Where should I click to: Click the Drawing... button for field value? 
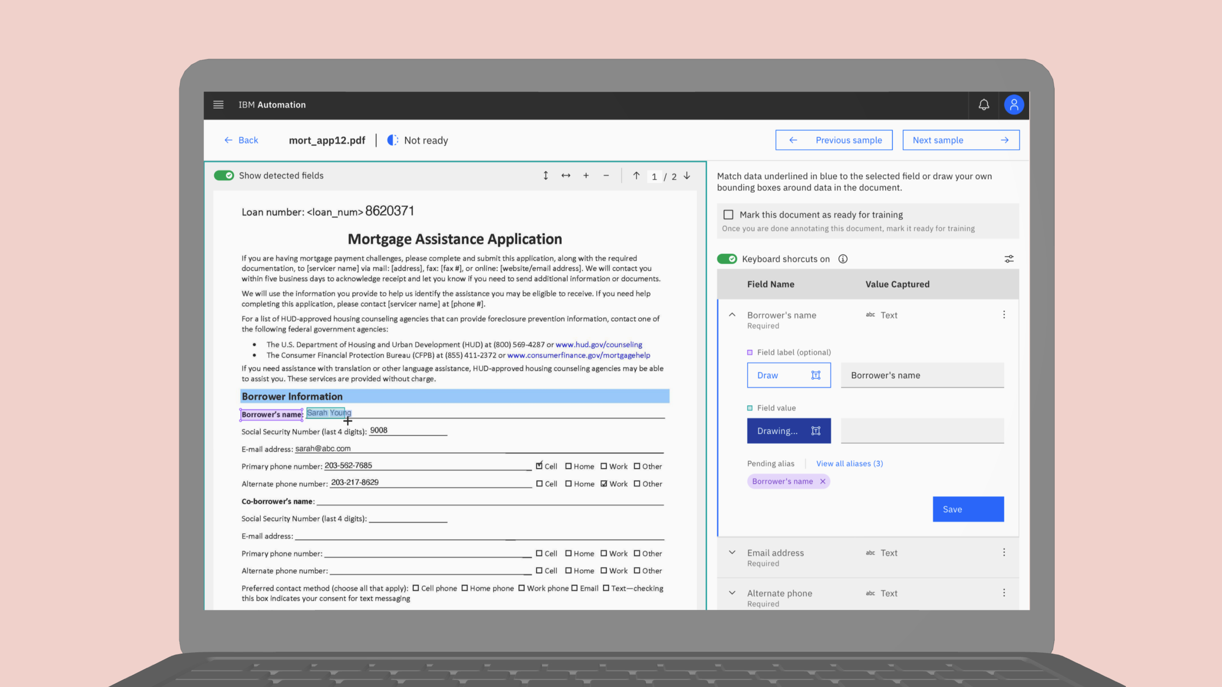(x=788, y=430)
